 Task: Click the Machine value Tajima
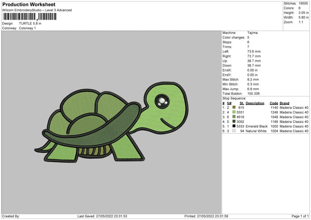[x=252, y=33]
